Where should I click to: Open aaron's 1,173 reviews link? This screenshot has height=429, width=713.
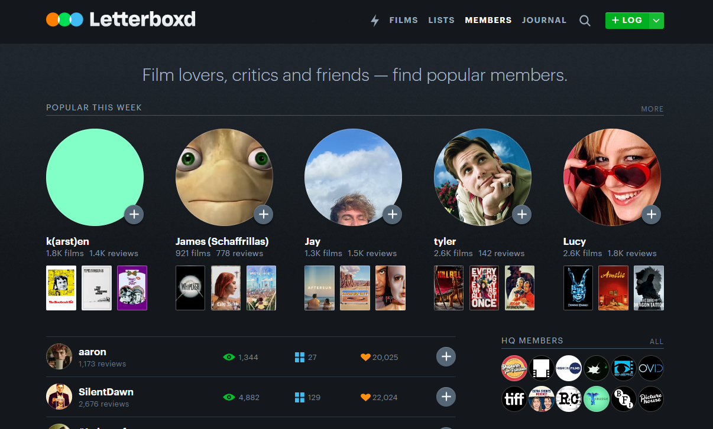point(102,364)
